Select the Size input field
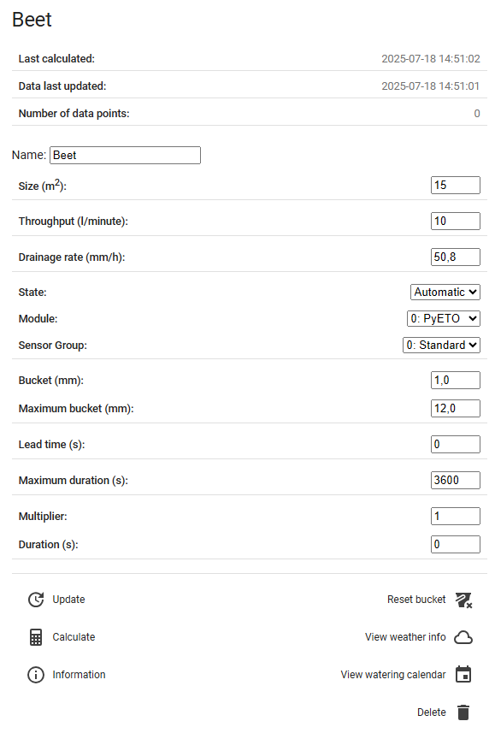 click(456, 185)
